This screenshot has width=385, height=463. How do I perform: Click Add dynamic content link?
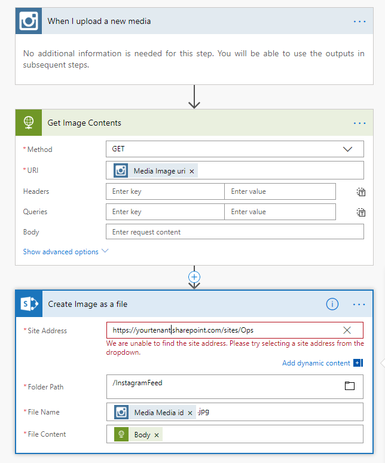316,363
